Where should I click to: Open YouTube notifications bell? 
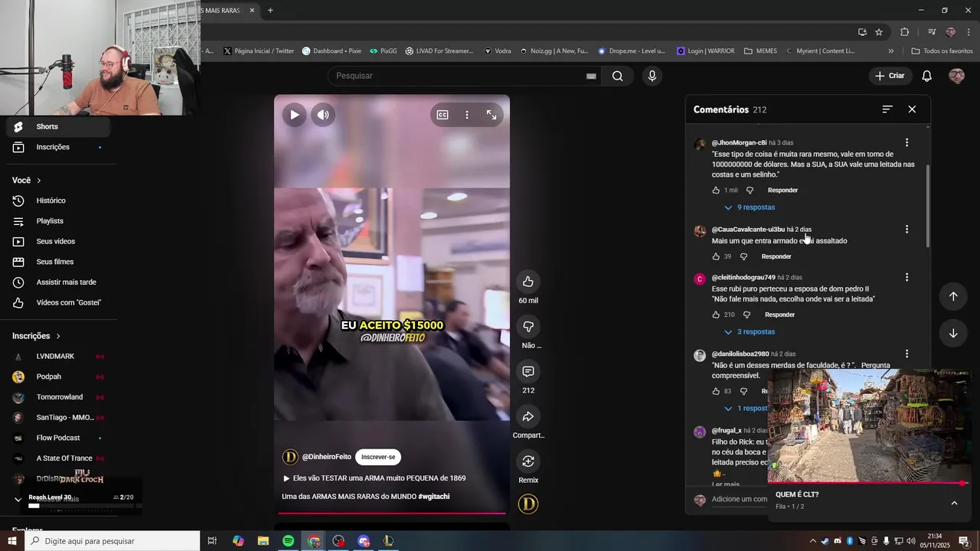coord(927,76)
